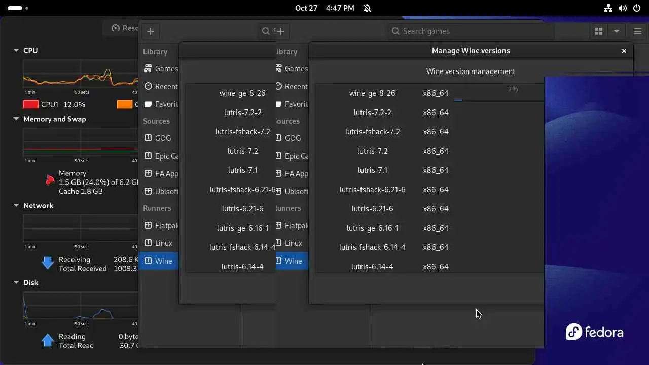Image resolution: width=649 pixels, height=365 pixels.
Task: Click the CPU usage history graph
Action: [80, 74]
